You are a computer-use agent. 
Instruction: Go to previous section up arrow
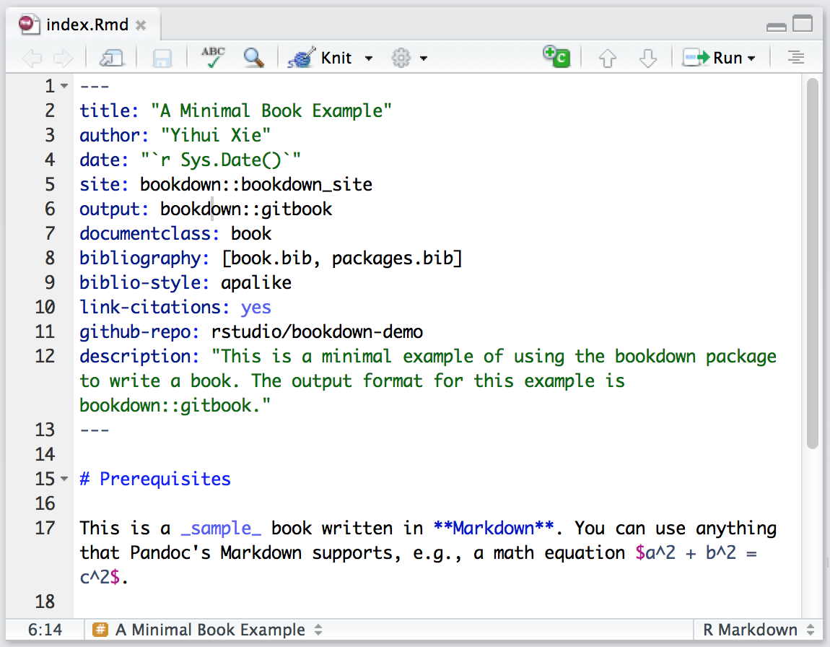[x=608, y=58]
